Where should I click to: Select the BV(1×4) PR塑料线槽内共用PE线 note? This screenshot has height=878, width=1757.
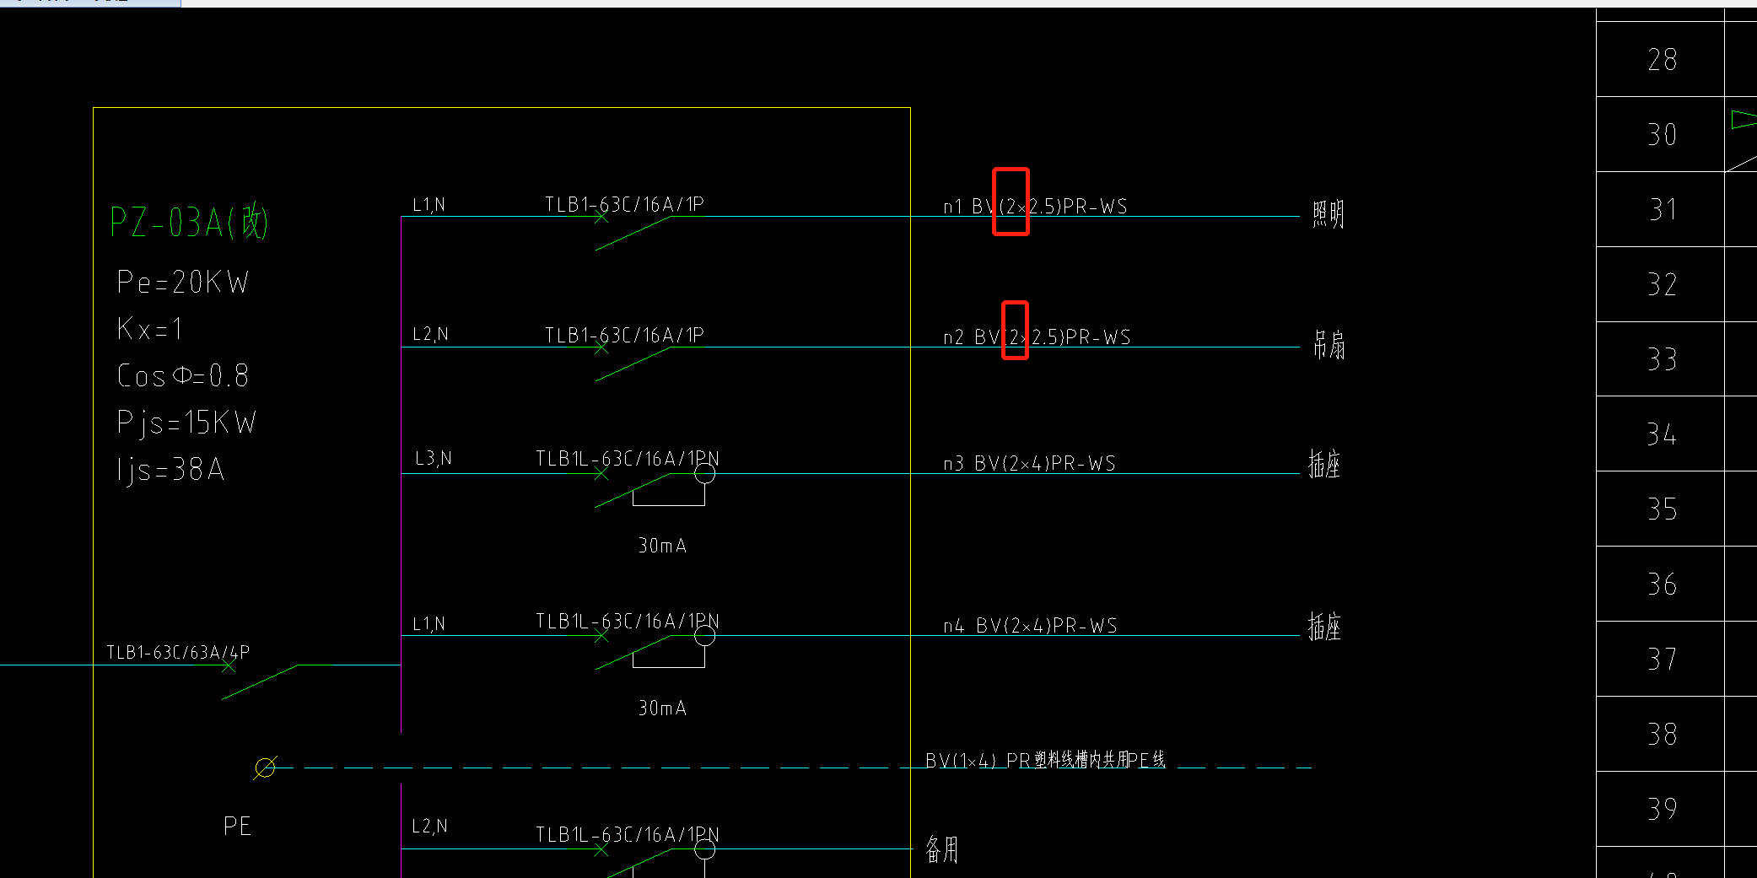1045,760
